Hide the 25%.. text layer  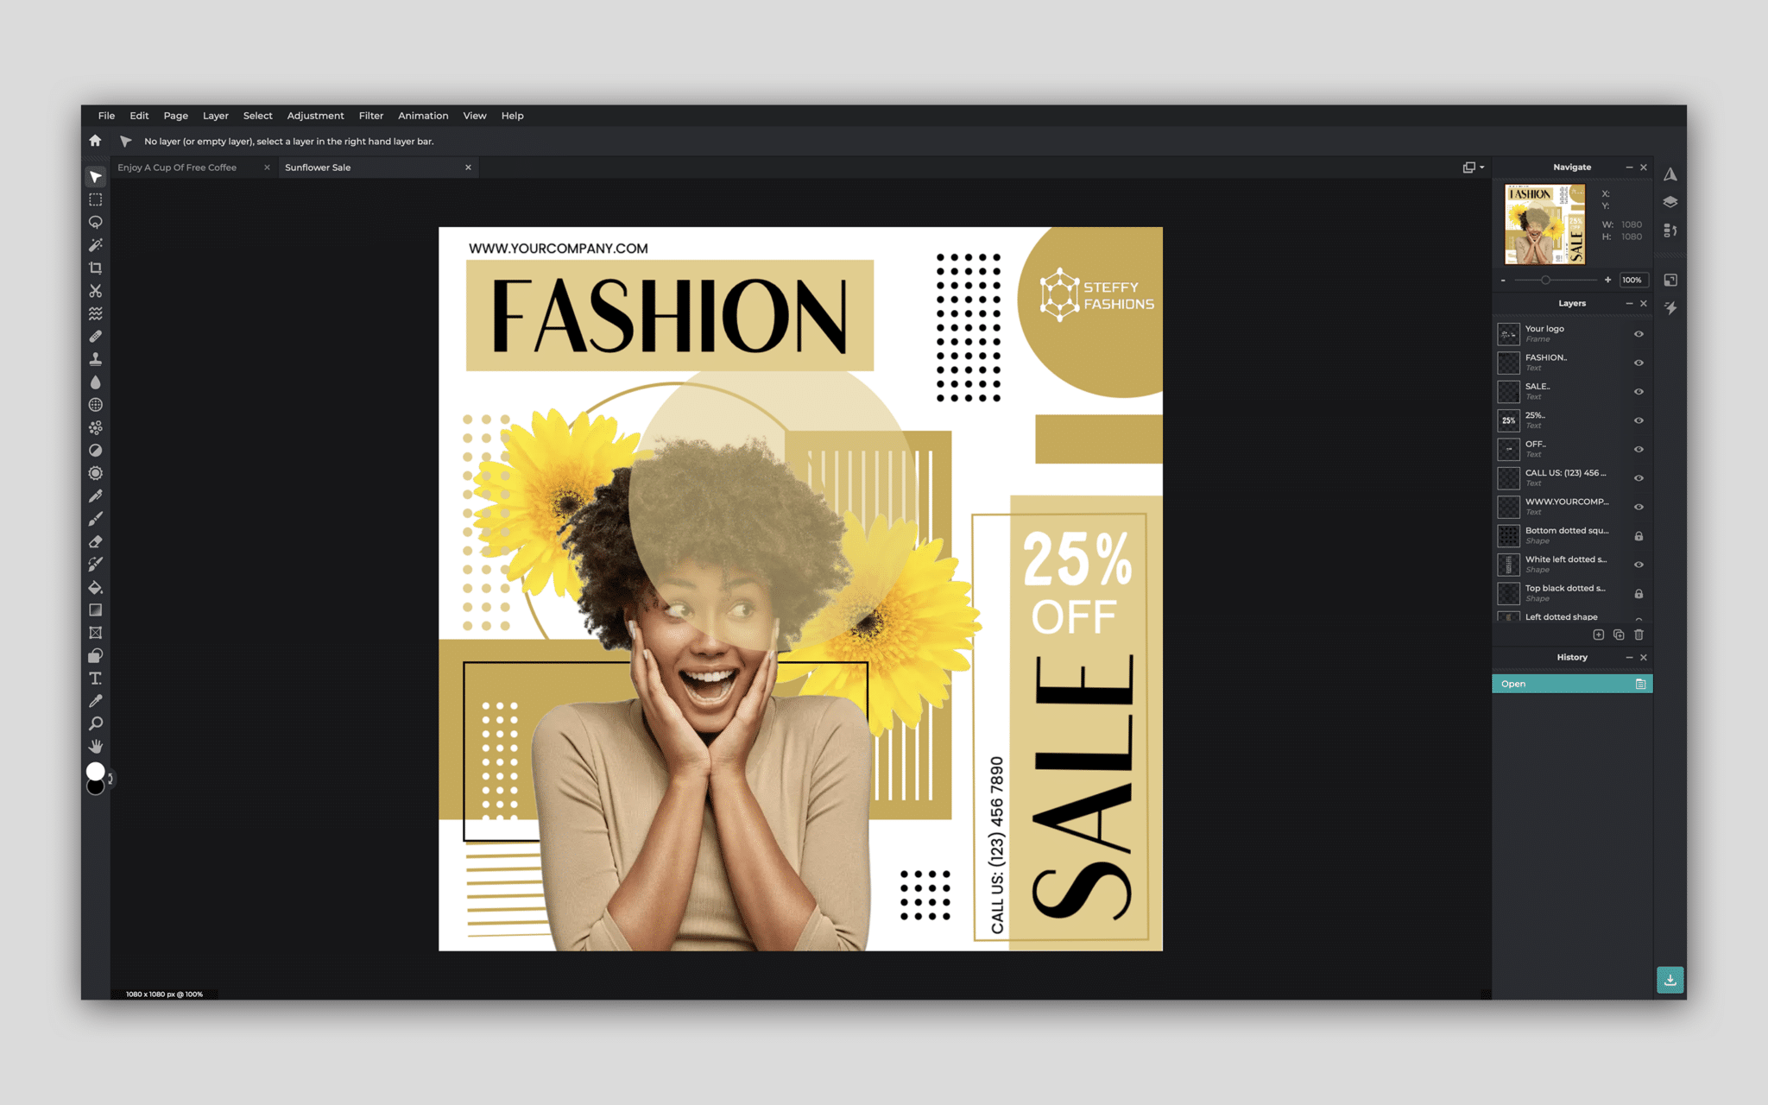click(1639, 420)
